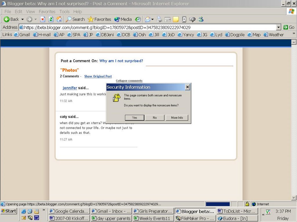Image resolution: width=297 pixels, height=222 pixels.
Task: Launch Word from Quick Launch icon
Action: point(37,218)
